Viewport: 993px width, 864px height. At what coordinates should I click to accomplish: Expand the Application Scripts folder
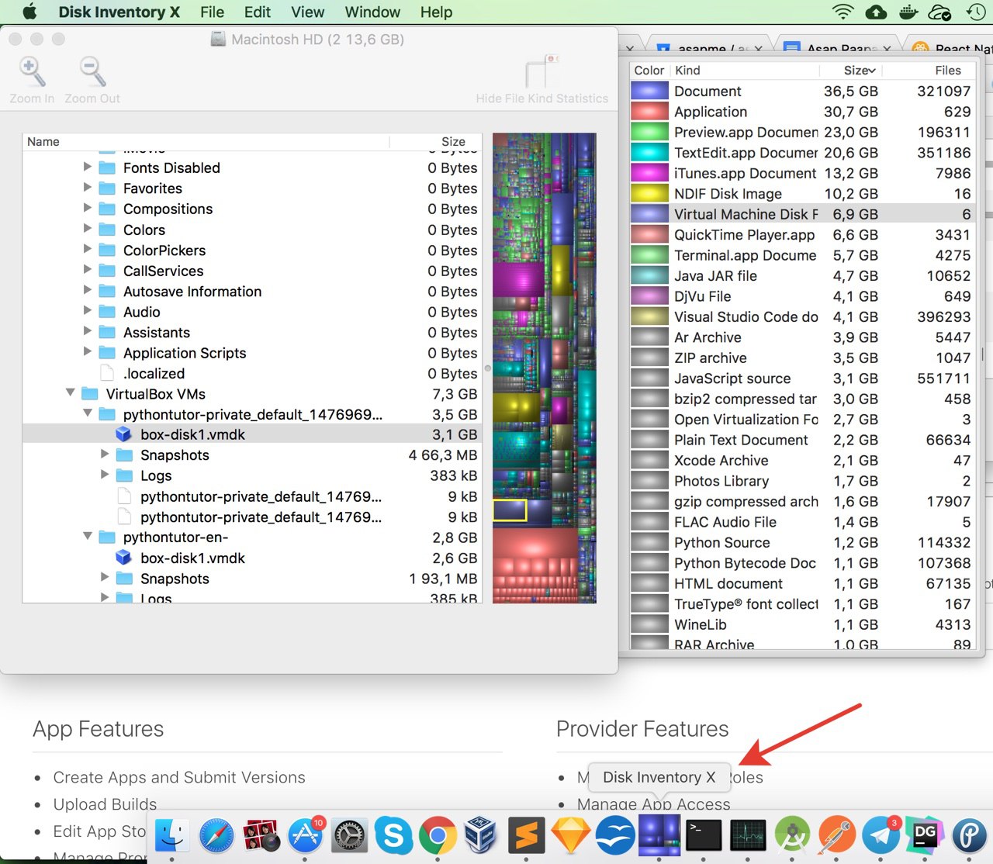pos(87,352)
